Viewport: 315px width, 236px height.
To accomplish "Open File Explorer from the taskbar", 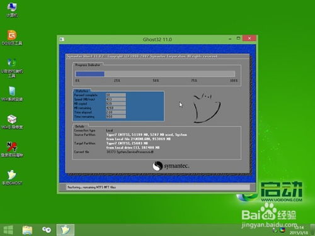I will point(28,230).
